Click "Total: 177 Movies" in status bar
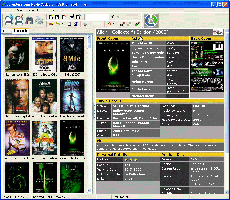This screenshot has width=230, height=200. click(13, 197)
